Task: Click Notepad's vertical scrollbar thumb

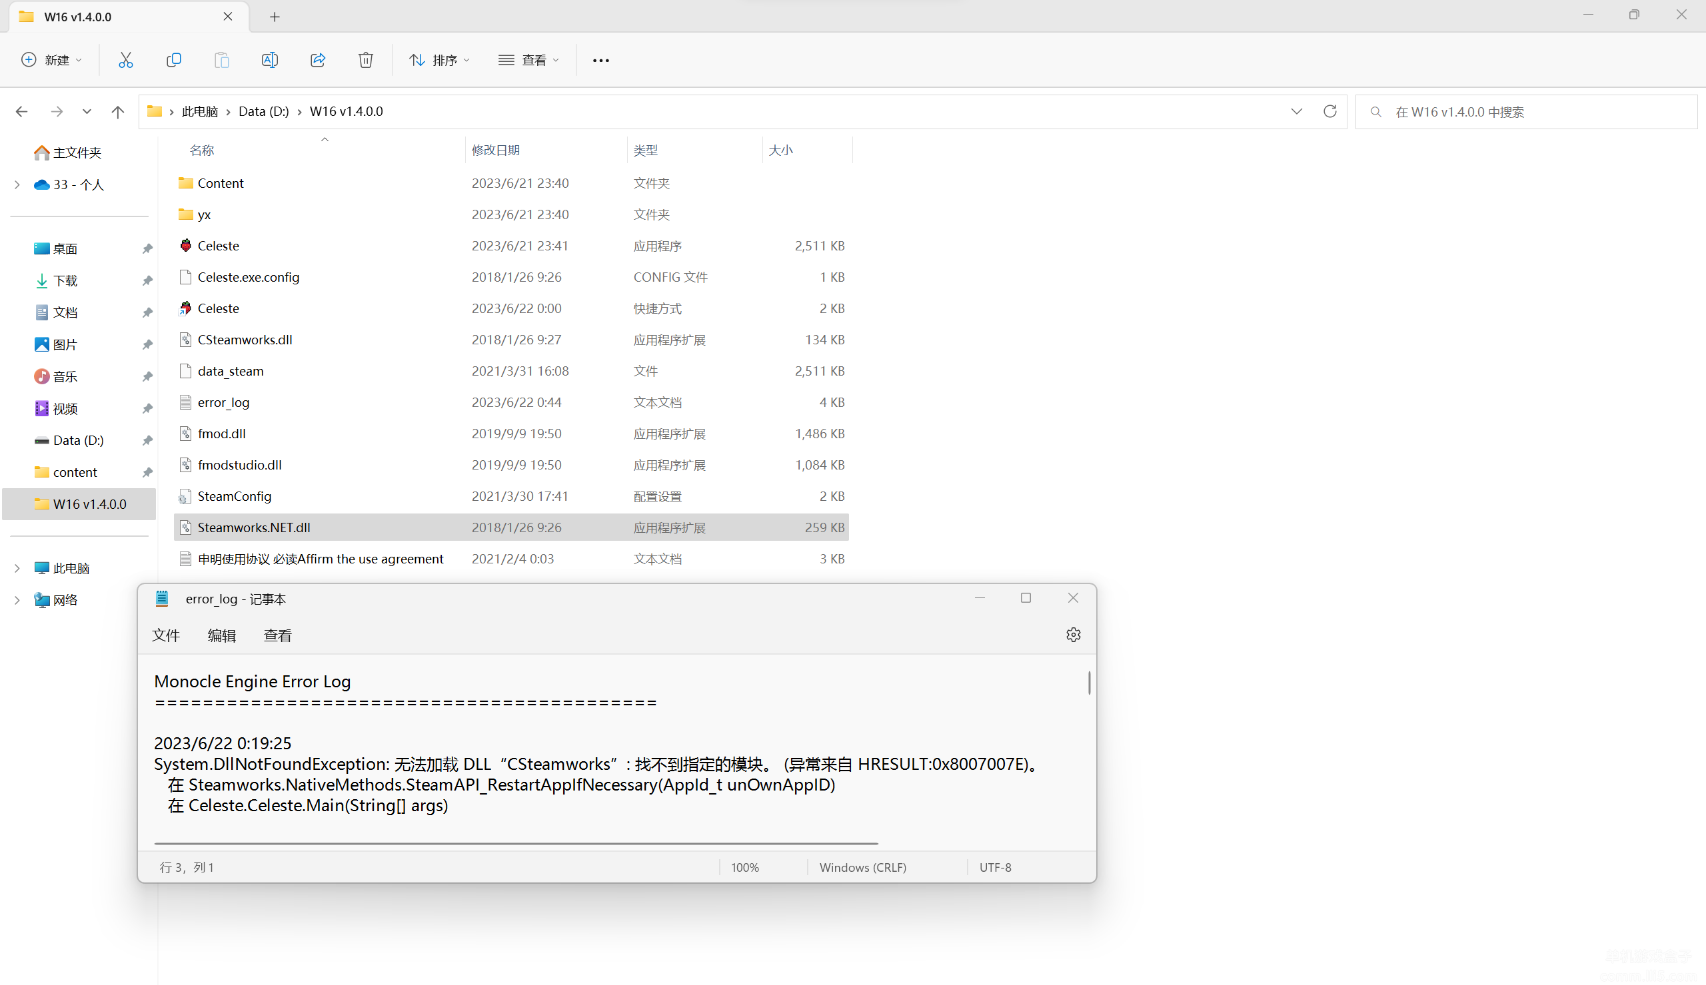Action: point(1089,682)
